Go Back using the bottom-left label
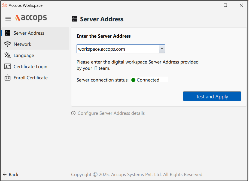The height and width of the screenshot is (181, 249). pos(14,174)
